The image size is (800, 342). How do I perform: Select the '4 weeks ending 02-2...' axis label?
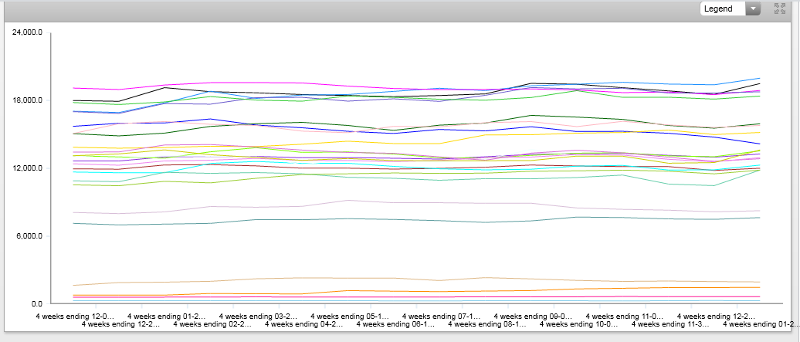pos(212,324)
